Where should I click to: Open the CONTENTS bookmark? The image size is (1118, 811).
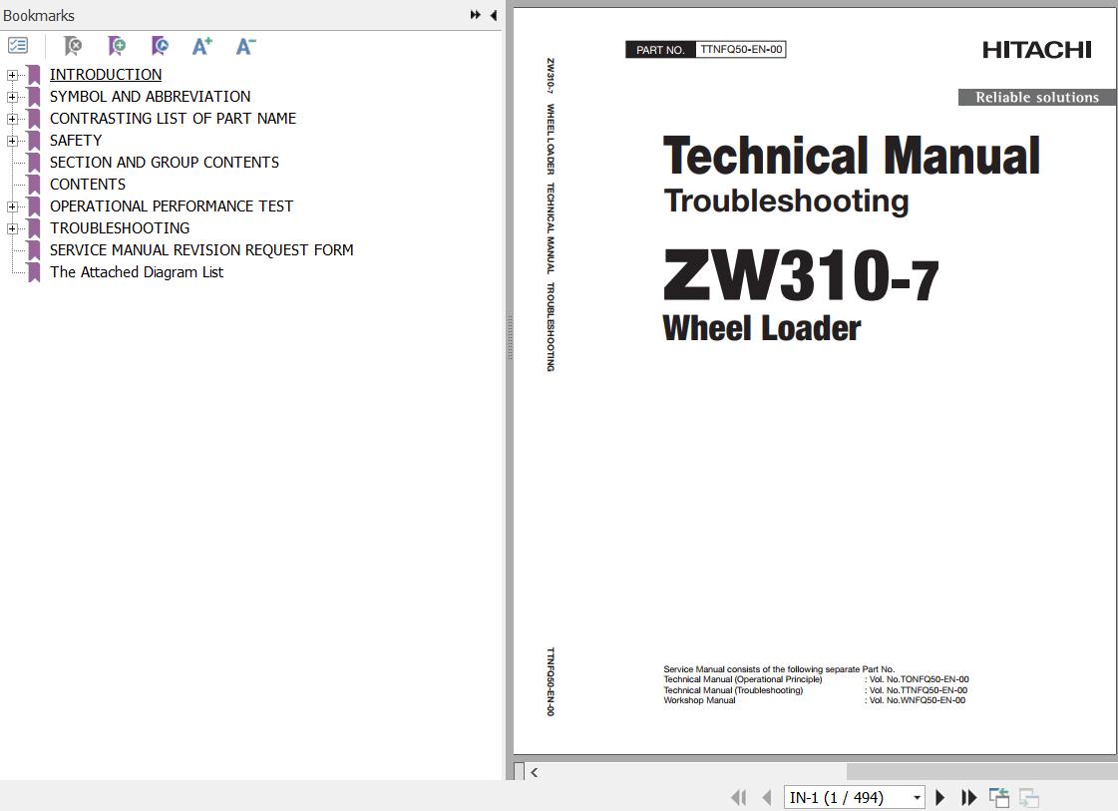coord(88,184)
